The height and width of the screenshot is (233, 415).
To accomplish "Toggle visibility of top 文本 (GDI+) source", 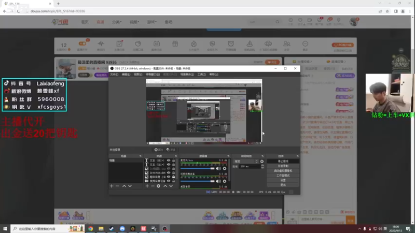I will [169, 161].
